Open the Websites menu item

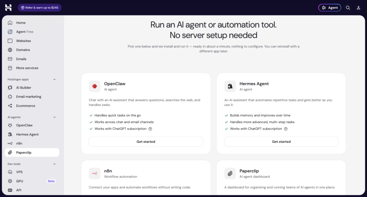pos(32,41)
